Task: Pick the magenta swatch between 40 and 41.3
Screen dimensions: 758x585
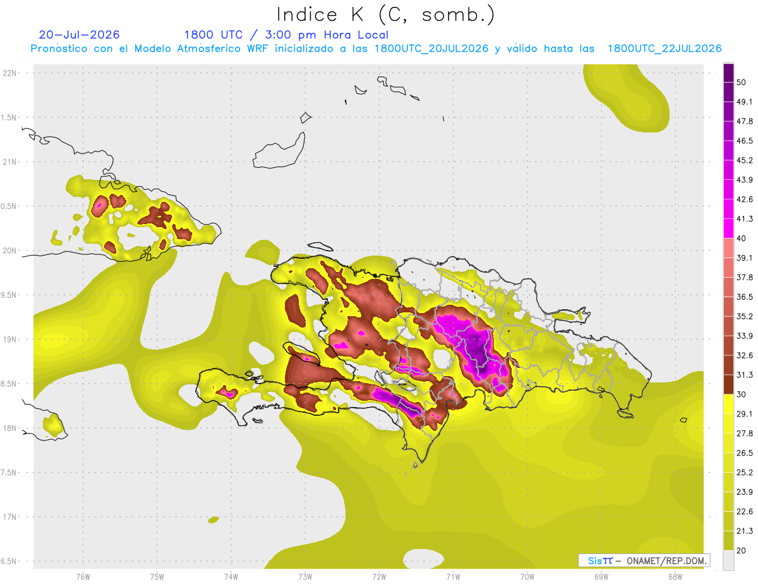Action: [x=728, y=228]
